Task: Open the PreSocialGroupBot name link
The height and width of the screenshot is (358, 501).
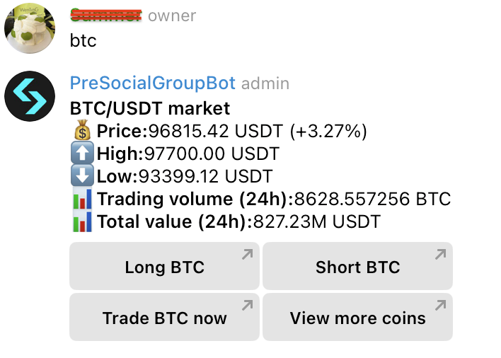Action: point(152,83)
